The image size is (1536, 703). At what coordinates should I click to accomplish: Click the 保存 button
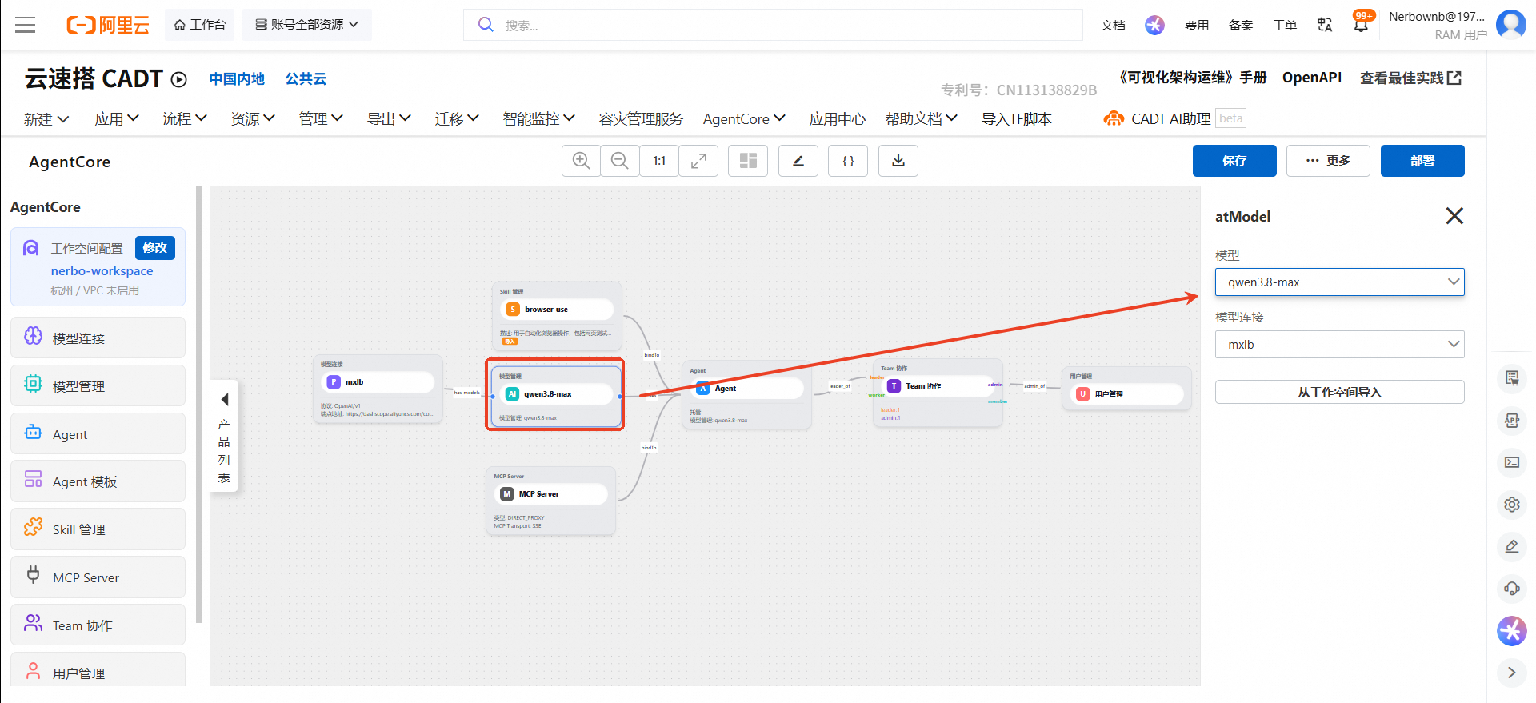[1234, 161]
